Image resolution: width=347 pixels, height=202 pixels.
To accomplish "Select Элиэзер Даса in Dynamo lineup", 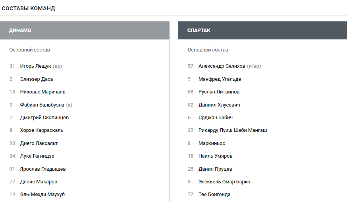I will [x=37, y=79].
